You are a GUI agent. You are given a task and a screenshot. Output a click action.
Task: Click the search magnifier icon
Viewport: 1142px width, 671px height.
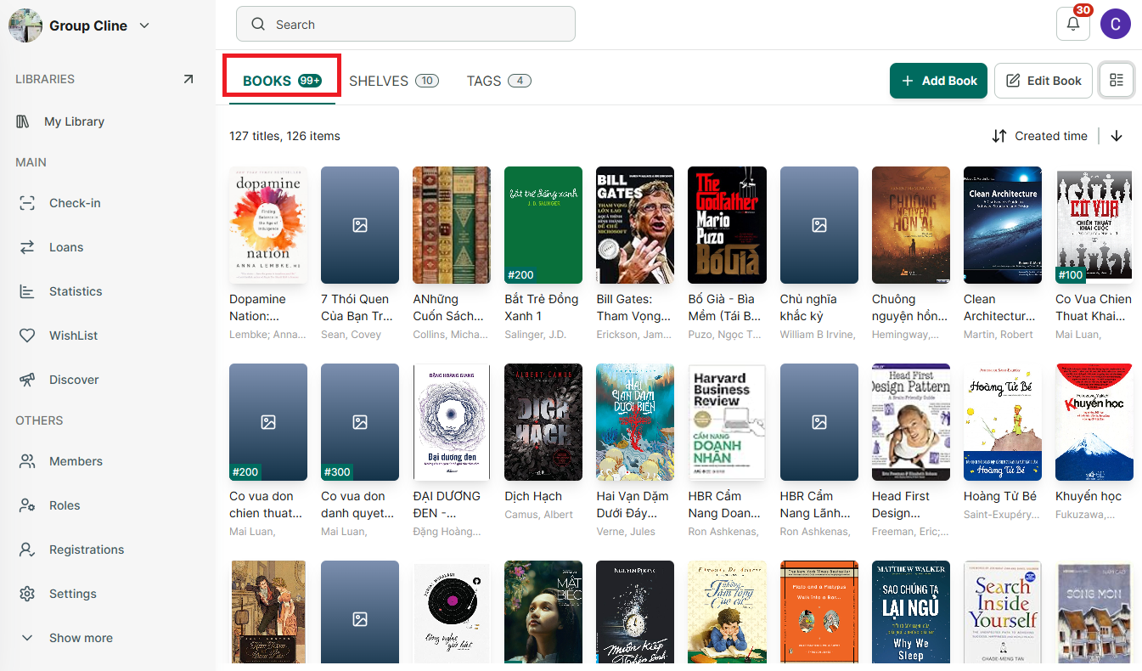pos(258,25)
